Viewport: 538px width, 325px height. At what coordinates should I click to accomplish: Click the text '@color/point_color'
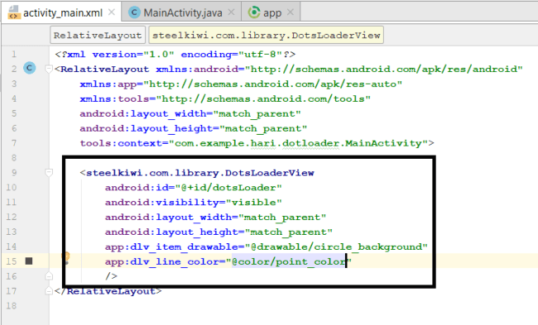[x=289, y=261]
